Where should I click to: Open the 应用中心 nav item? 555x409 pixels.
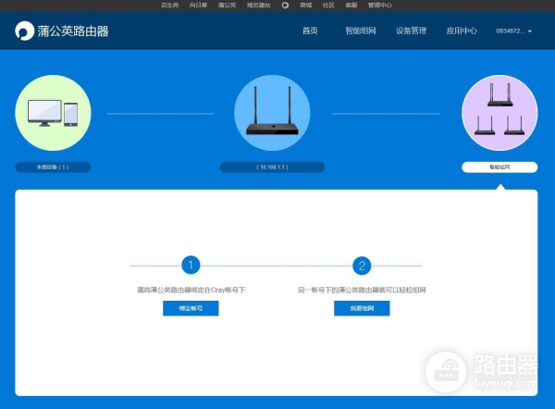point(462,31)
